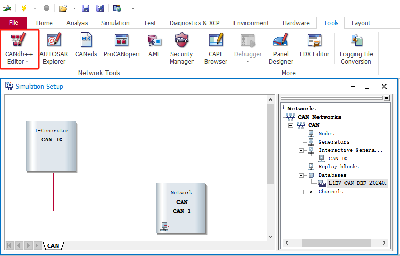Select the CAN Networks tree item
Screen dimensions: 400x256
320,117
